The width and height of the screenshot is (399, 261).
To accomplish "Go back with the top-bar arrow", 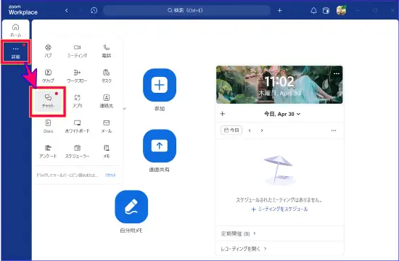I will point(67,10).
